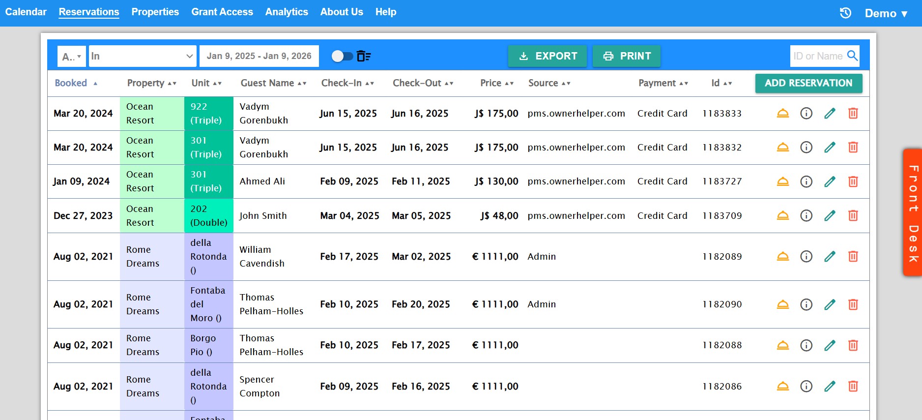Edit John Smith's reservation with pencil icon

point(830,215)
